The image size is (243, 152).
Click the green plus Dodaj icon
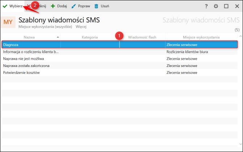pyautogui.click(x=53, y=6)
